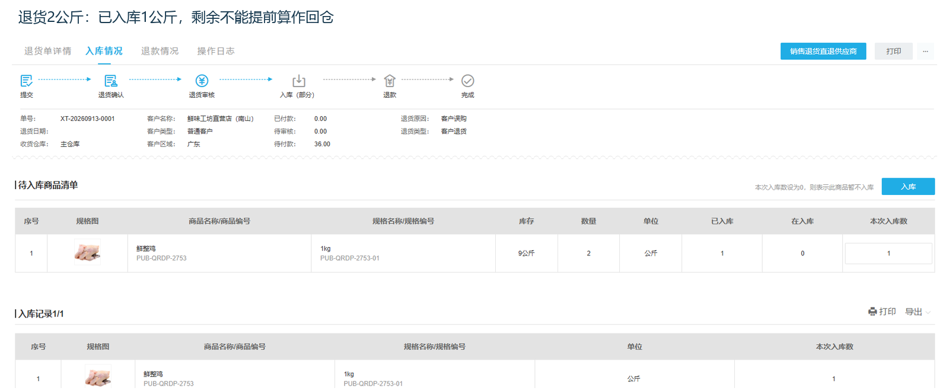
Task: Click the 本次入库数 input field
Action: pos(889,254)
